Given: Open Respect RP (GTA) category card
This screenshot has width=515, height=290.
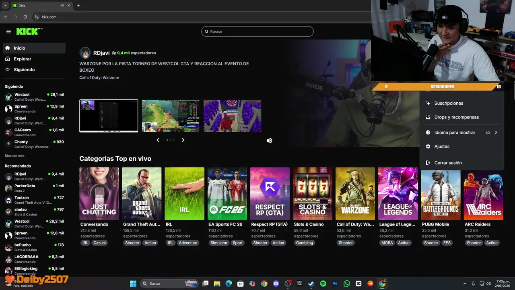Looking at the screenshot, I should (x=270, y=194).
